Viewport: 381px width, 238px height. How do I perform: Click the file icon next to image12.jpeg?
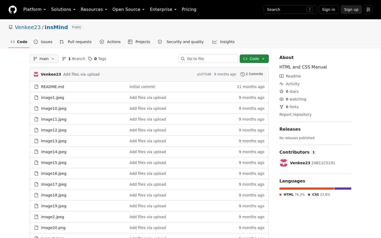pos(37,130)
